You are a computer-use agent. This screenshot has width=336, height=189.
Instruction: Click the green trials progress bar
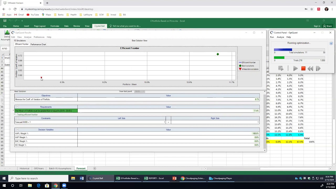pyautogui.click(x=299, y=57)
